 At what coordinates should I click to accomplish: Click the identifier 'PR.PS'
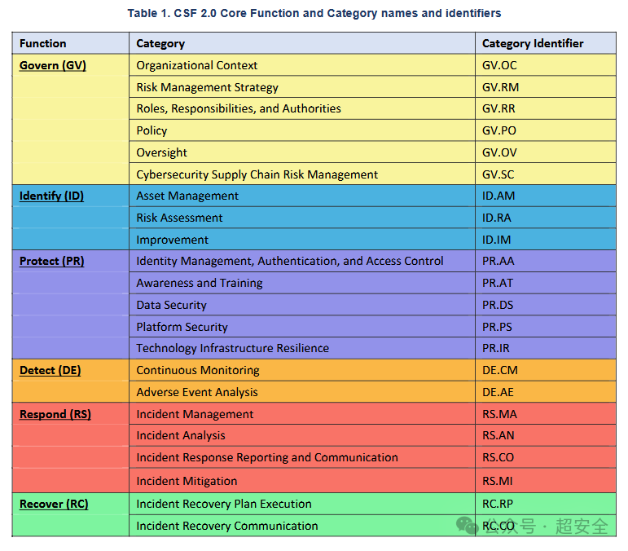497,327
